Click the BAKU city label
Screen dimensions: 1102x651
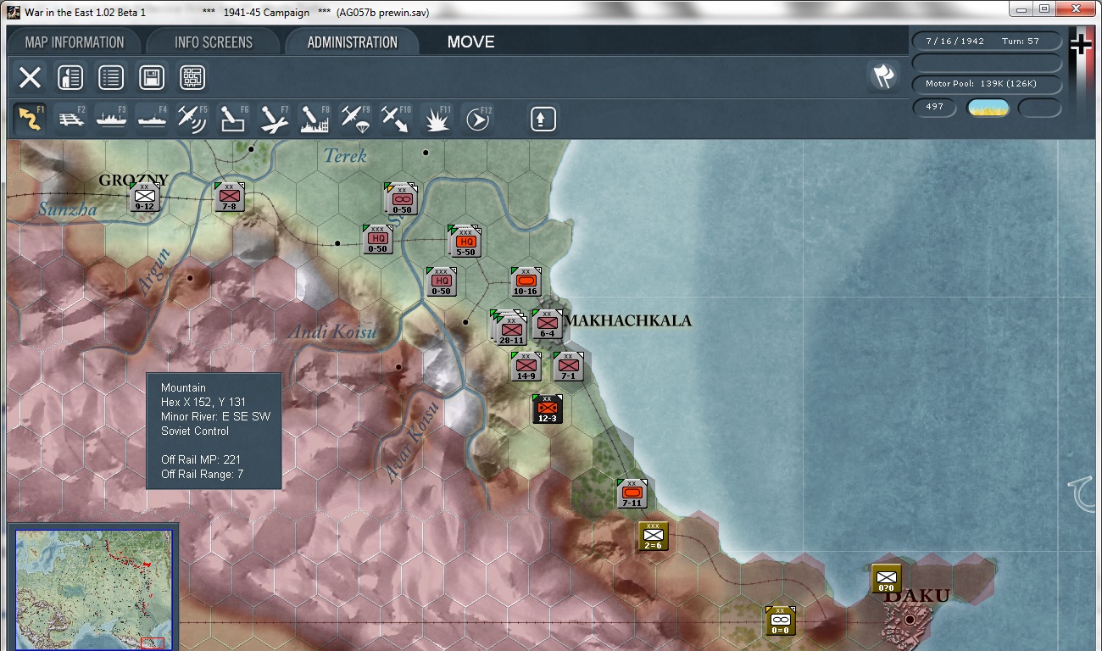coord(917,596)
